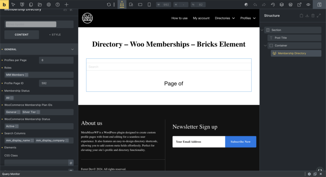Open the revisions history clock icon
326x177 pixels.
pyautogui.click(x=273, y=5)
